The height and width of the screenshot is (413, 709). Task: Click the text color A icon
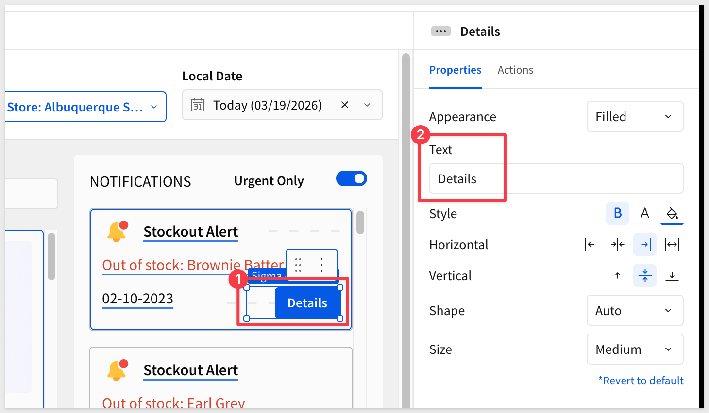[644, 213]
